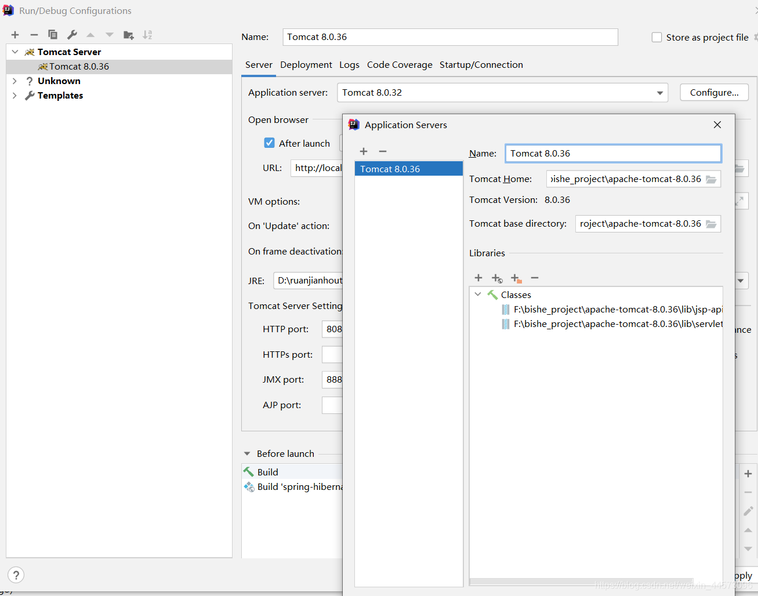Viewport: 758px width, 596px height.
Task: Open the Logs tab
Action: pyautogui.click(x=349, y=65)
